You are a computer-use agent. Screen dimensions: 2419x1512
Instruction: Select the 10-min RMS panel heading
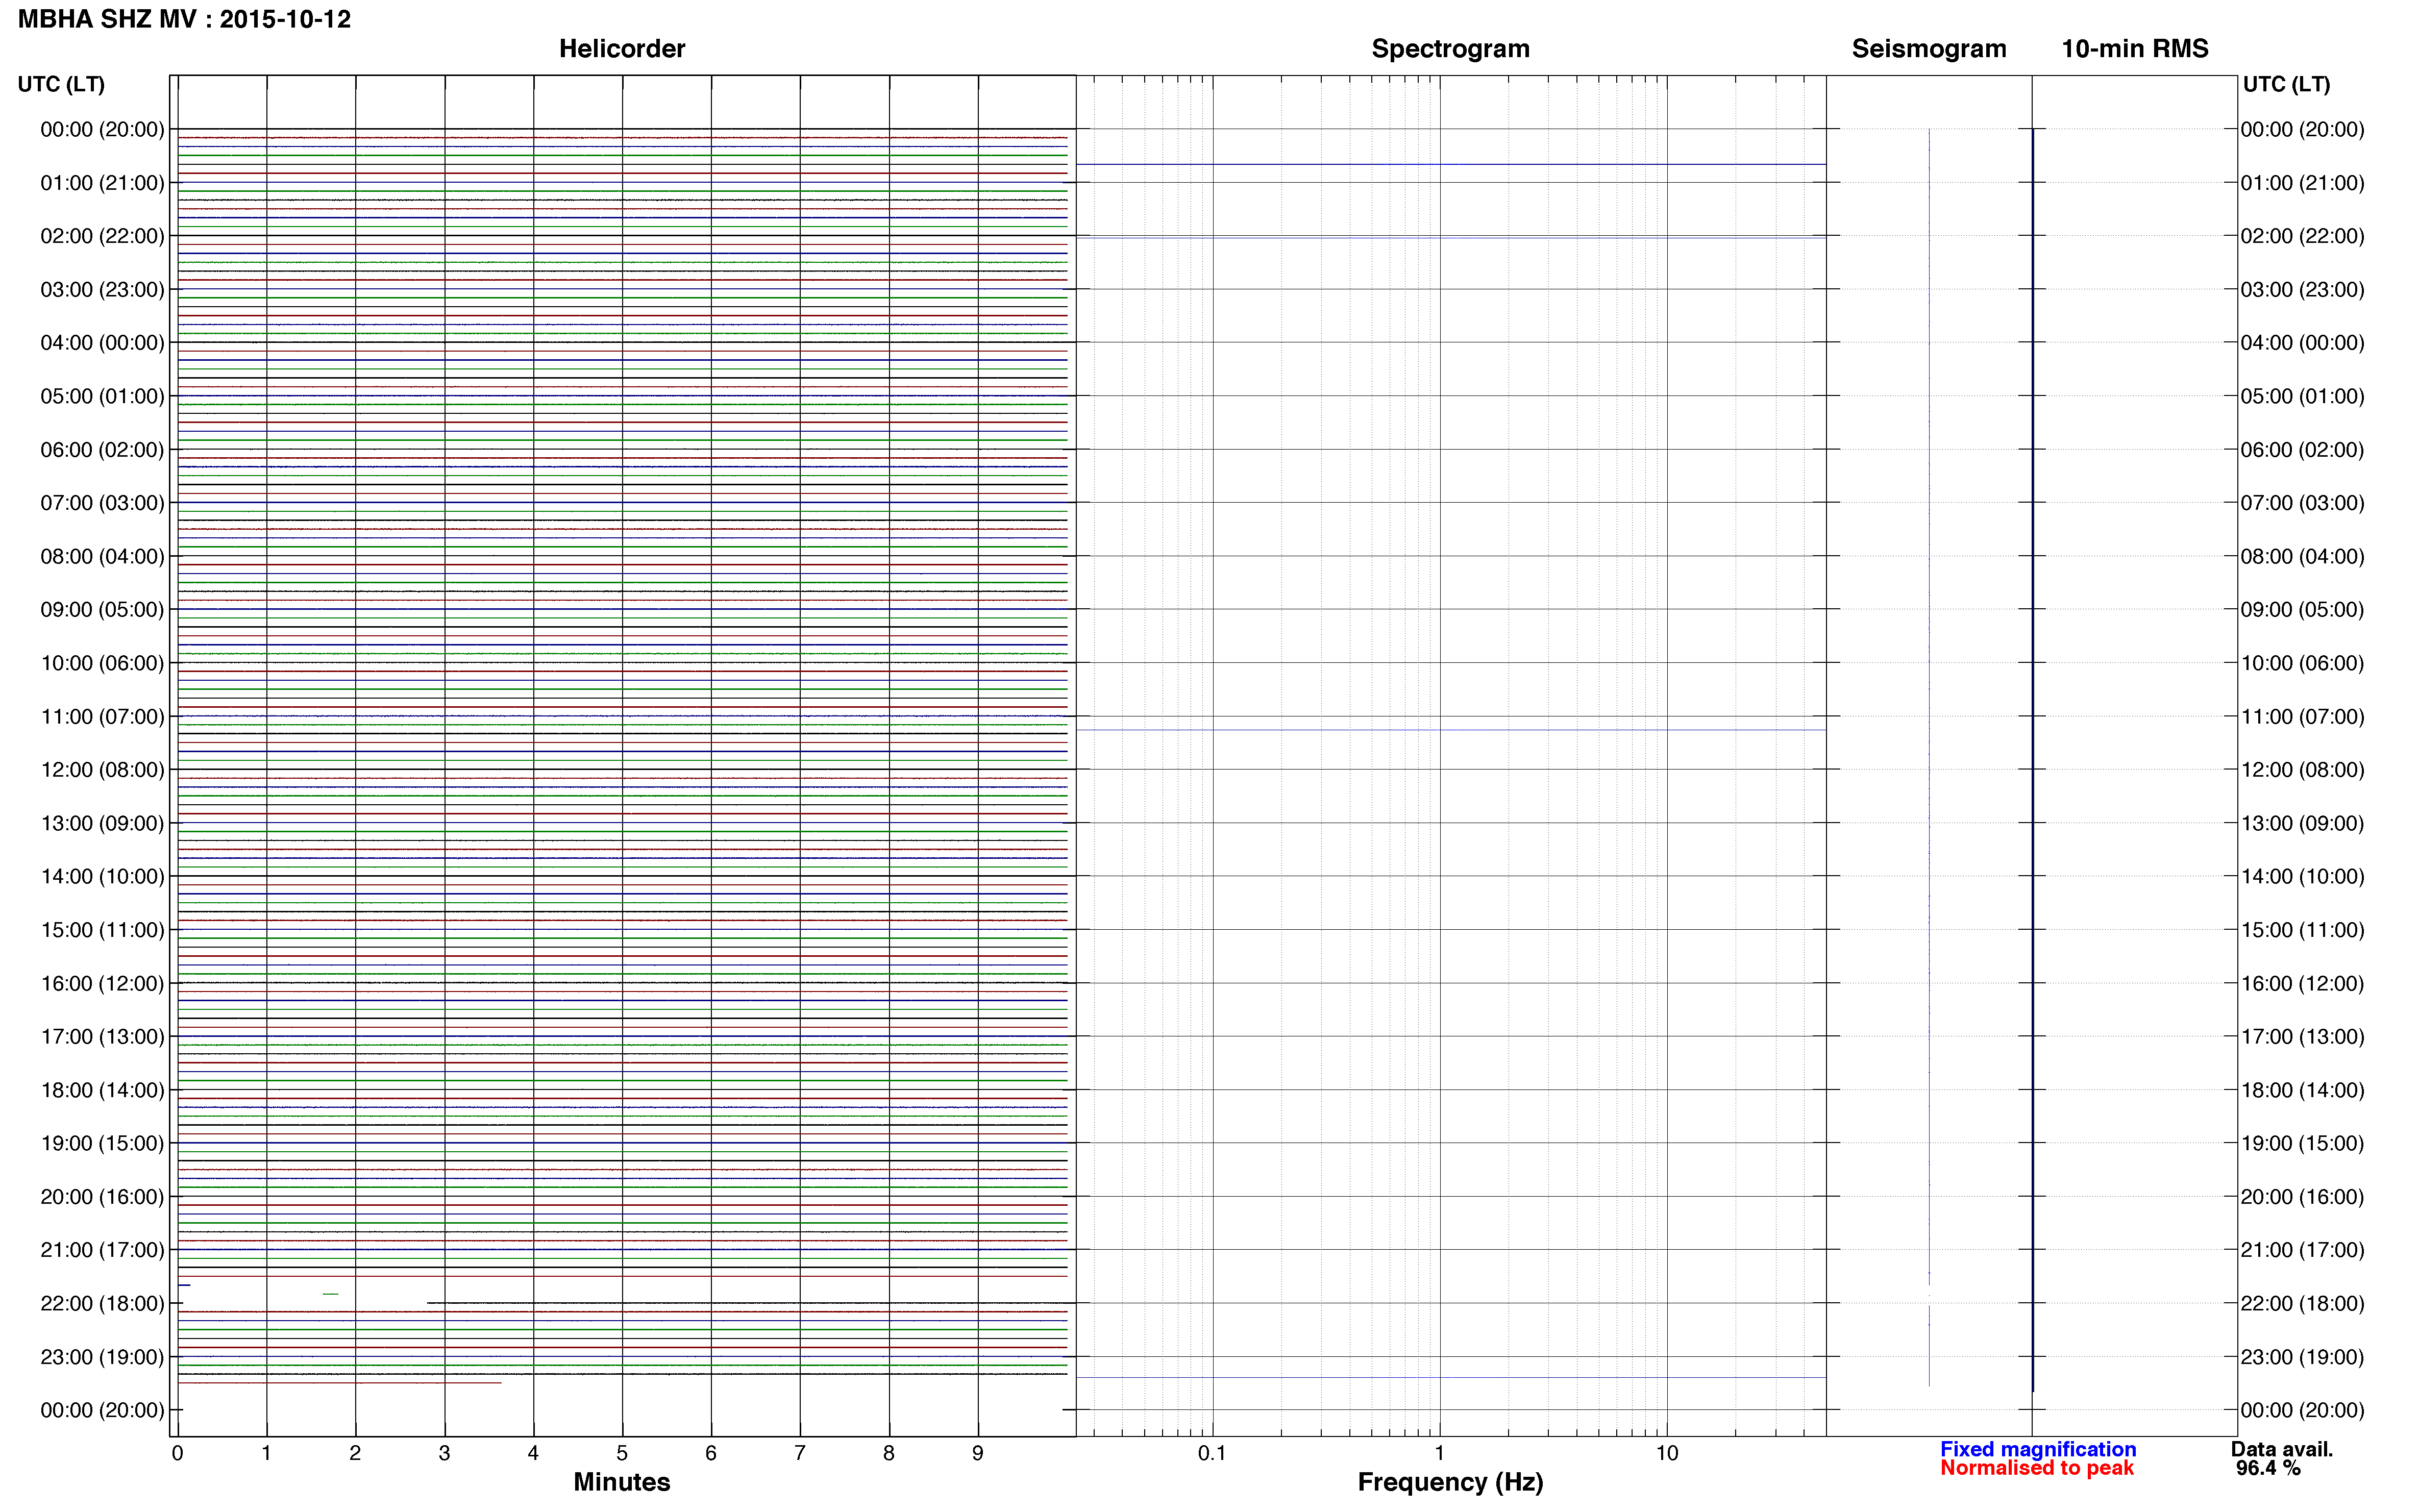click(2135, 49)
